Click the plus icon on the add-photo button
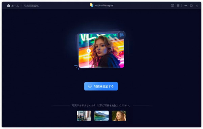 (x=90, y=86)
